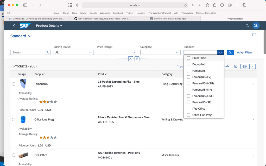Screen dimensions: 266x166
Task: Open new tab with plus icon
Action: 237,5
